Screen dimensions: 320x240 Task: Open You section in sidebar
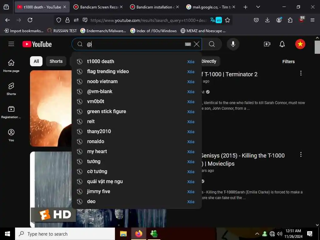(11, 135)
